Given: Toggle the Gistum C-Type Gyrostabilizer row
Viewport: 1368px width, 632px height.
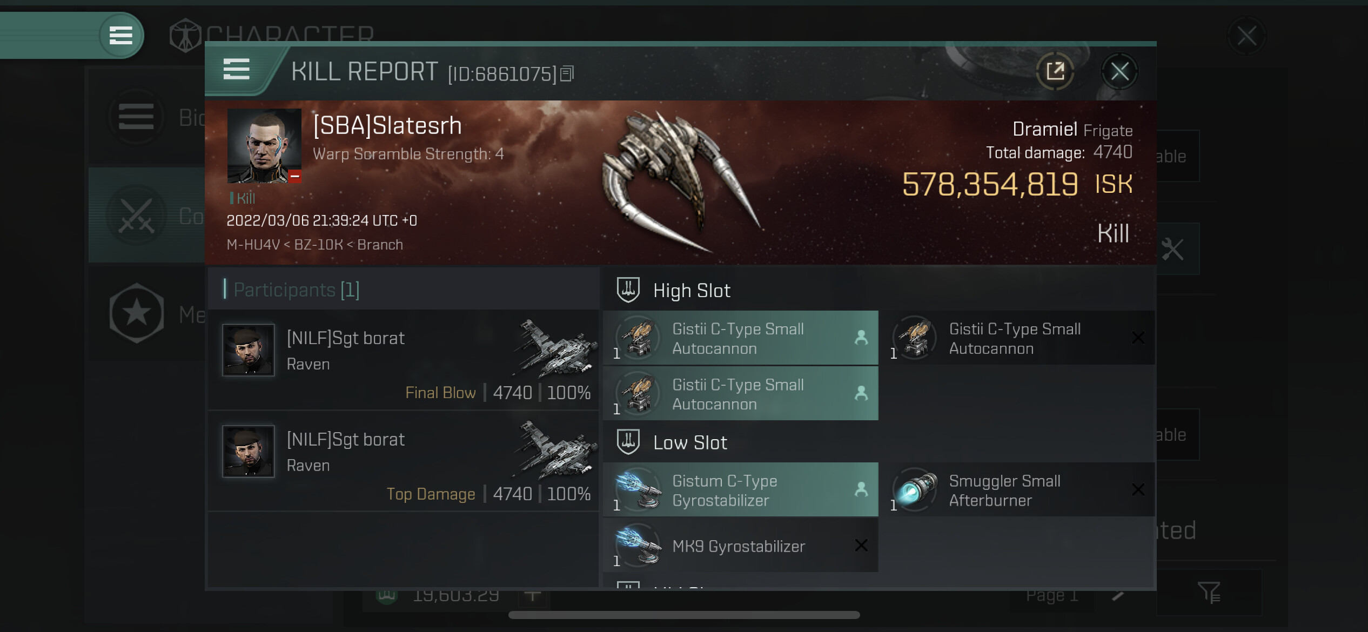Looking at the screenshot, I should click(741, 490).
